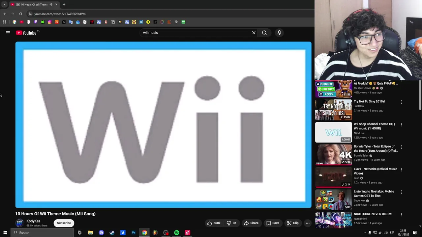Open the Windows notification center
The width and height of the screenshot is (422, 237).
coord(414,233)
